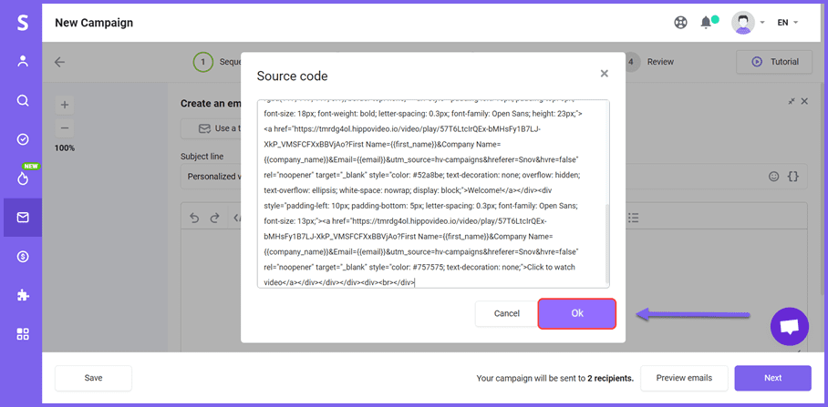Open the notifications bell
Image resolution: width=828 pixels, height=407 pixels.
(x=706, y=23)
